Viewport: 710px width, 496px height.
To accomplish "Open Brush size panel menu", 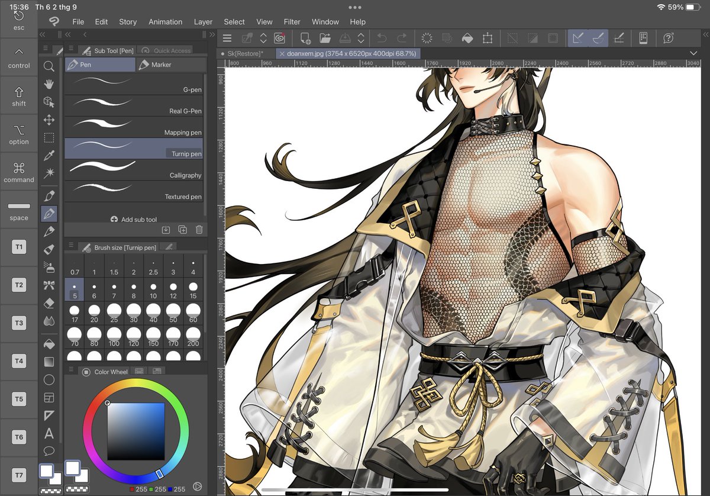I will pos(71,246).
